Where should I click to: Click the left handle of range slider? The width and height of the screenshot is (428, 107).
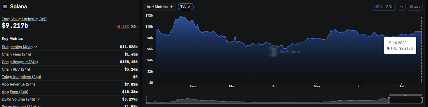389,100
